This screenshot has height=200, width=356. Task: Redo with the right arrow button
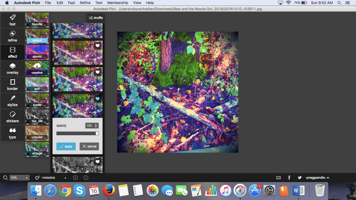click(86, 178)
